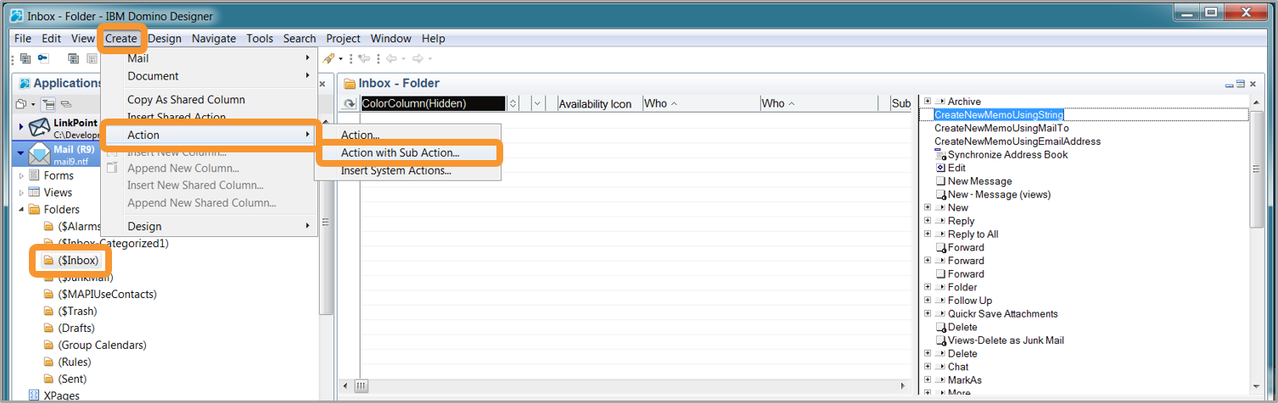Click the Availability Icon column header
The image size is (1278, 403).
tap(595, 103)
